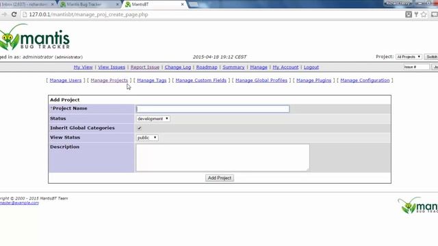
Task: Click into the Description text area
Action: 222,158
